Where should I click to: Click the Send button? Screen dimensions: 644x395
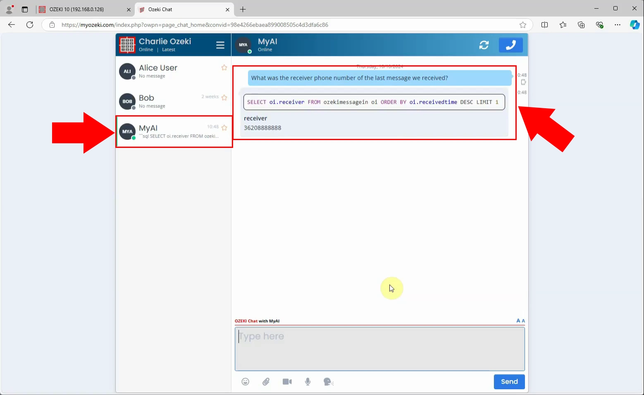tap(509, 382)
